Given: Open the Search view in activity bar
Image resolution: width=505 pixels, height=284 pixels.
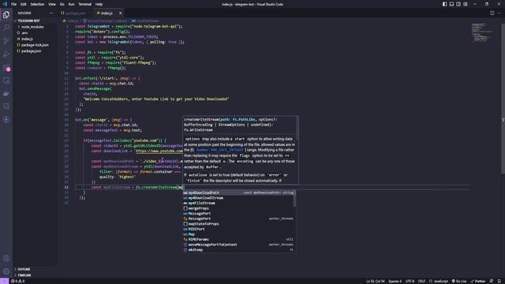Looking at the screenshot, I should pos(6,28).
